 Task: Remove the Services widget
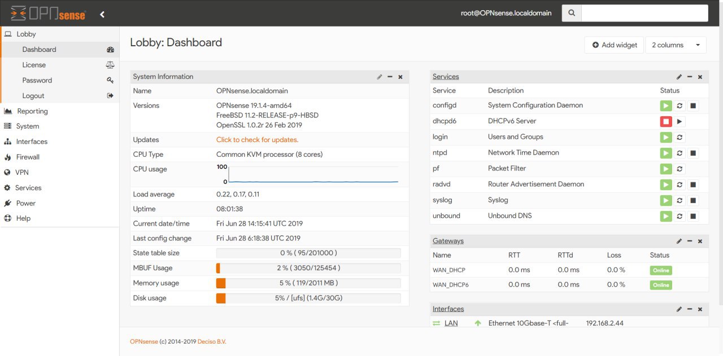click(x=700, y=77)
